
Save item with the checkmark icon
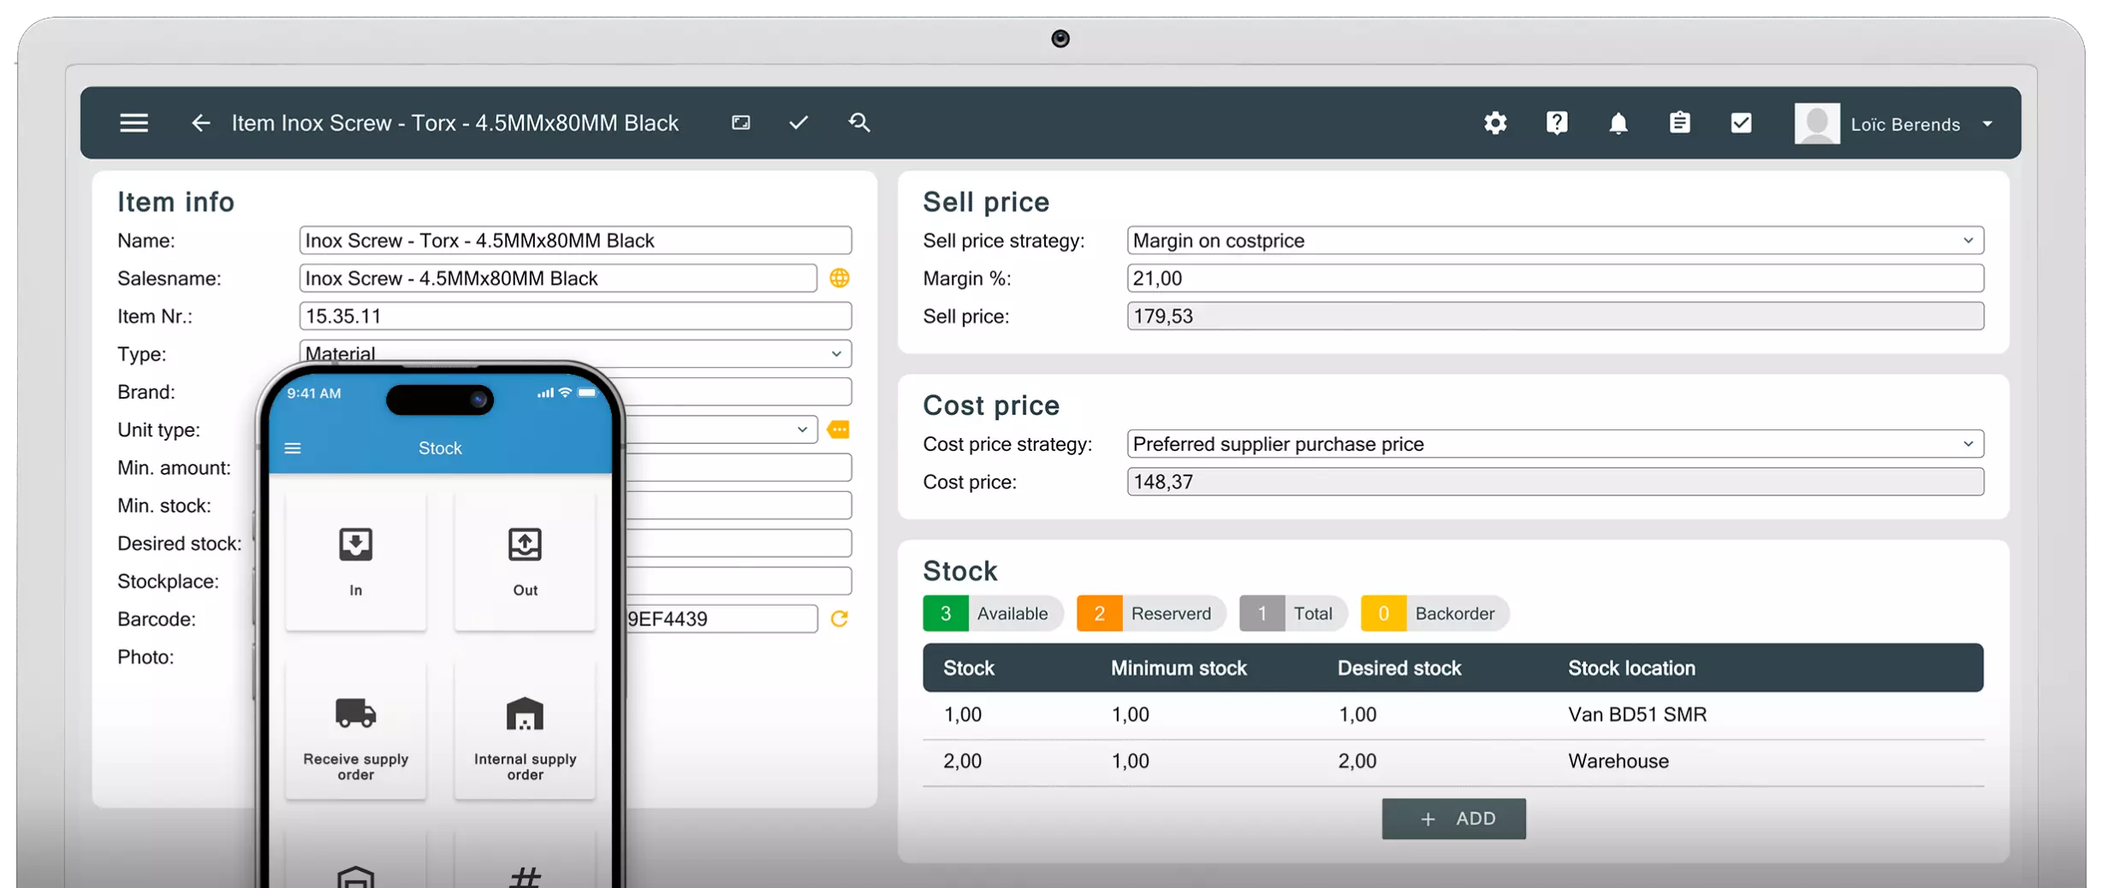point(799,123)
